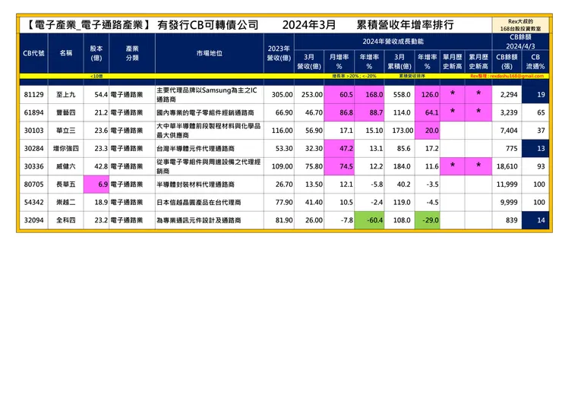Click the CB balance value 18,610
562x397 pixels.
point(507,166)
